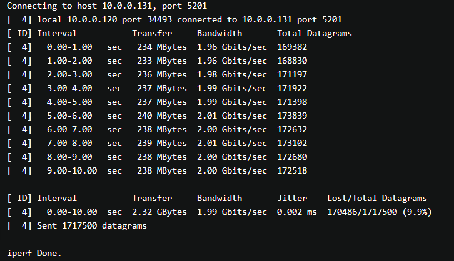The width and height of the screenshot is (454, 261).
Task: Click the (9.9%) loss percentage
Action: click(416, 212)
